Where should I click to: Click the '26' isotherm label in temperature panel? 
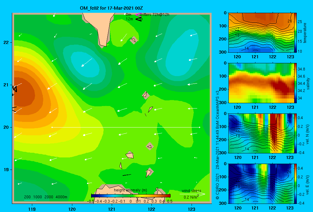(290, 21)
